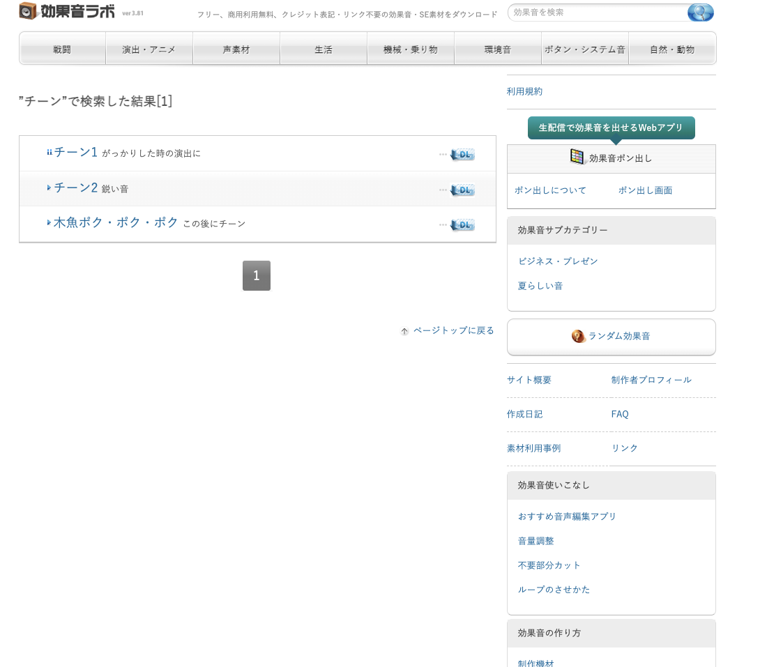Click the 効果音ポン出し colorful grid icon
Viewport: 767px width, 667px height.
pyautogui.click(x=577, y=157)
